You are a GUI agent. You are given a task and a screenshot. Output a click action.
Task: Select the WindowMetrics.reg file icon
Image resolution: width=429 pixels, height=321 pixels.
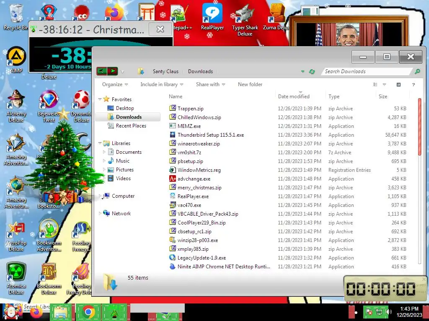tap(172, 170)
